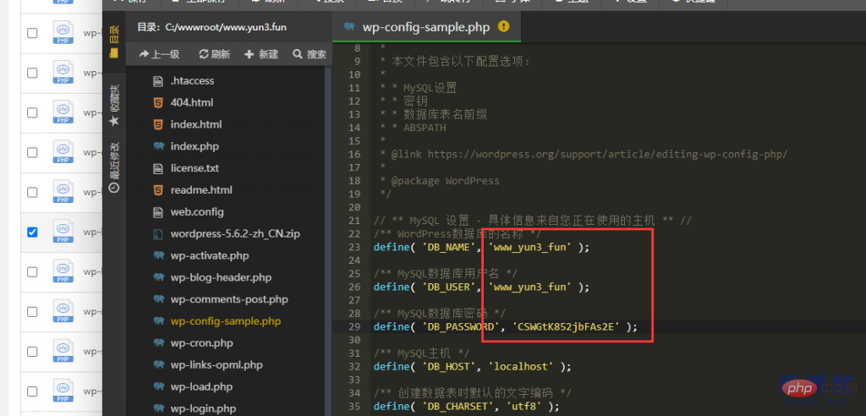Refresh the file tree with 刷新
The height and width of the screenshot is (416, 866).
tap(214, 54)
